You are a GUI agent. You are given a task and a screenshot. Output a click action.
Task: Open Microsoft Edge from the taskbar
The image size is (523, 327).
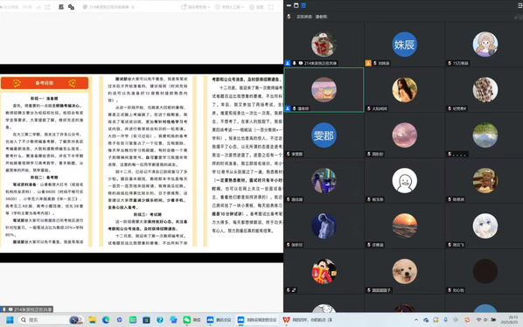click(x=106, y=320)
